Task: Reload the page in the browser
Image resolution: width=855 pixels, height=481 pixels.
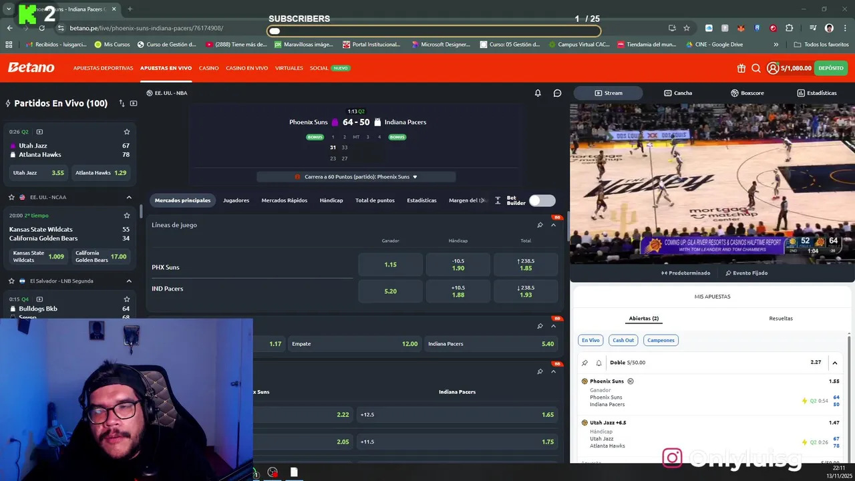Action: point(42,28)
